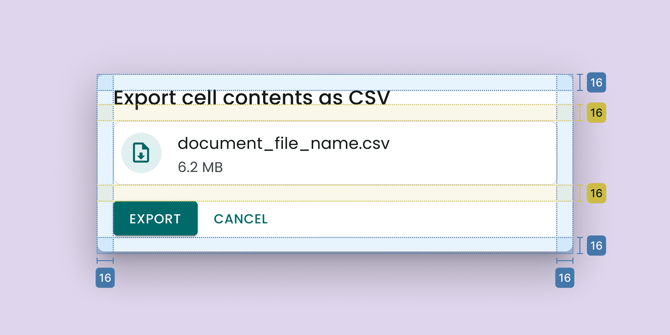The width and height of the screenshot is (670, 335).
Task: Select the left bottom 16 margin badge
Action: pos(105,278)
